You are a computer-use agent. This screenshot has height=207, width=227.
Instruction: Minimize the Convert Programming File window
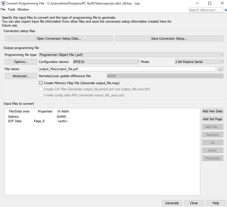tap(197, 3)
